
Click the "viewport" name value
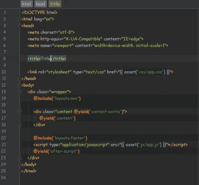pyautogui.click(x=63, y=45)
